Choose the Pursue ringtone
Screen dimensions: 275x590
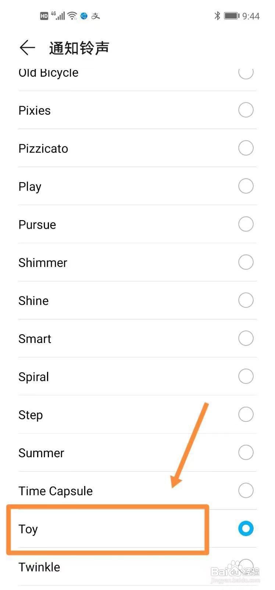coord(37,225)
